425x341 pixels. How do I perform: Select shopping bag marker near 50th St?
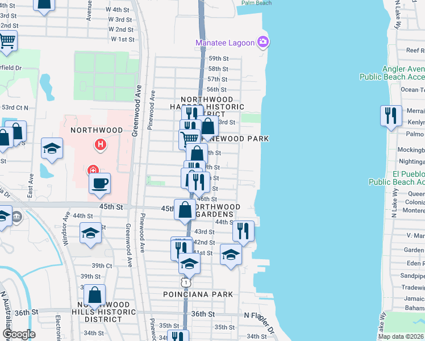tap(197, 154)
